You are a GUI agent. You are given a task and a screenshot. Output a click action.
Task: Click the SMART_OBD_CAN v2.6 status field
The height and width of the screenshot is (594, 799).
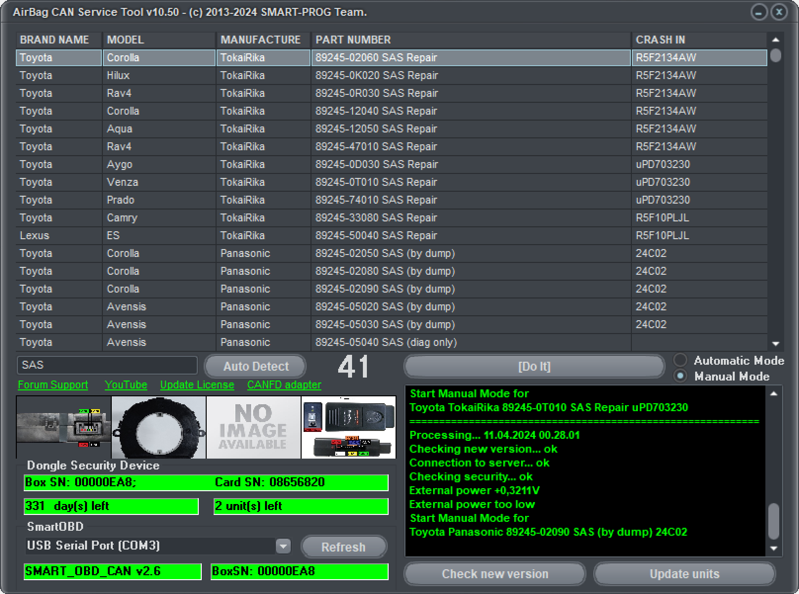pos(113,571)
